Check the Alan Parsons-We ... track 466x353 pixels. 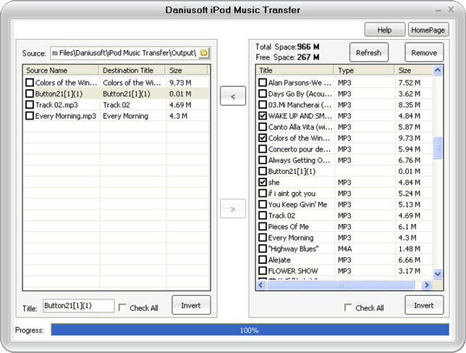coord(263,83)
